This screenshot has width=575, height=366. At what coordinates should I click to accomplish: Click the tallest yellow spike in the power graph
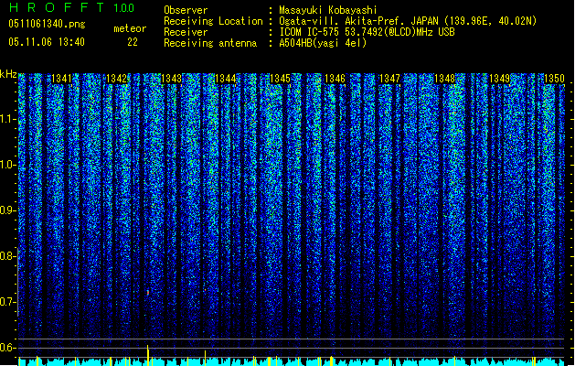tap(148, 355)
